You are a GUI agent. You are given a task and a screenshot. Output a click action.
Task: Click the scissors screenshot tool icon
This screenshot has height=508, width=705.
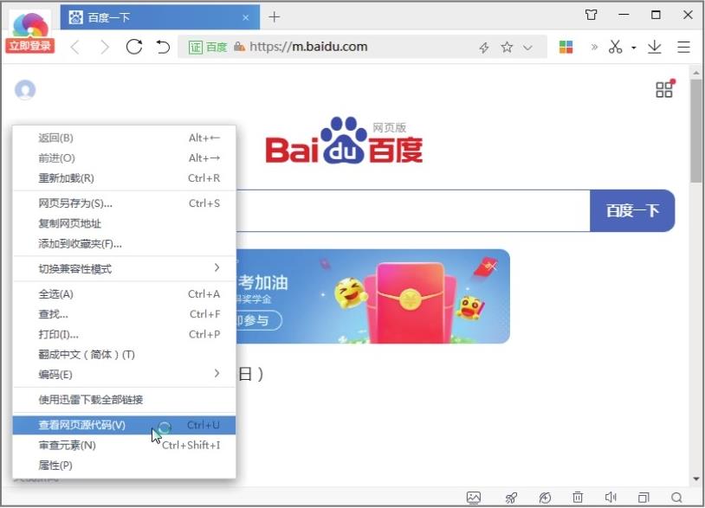click(x=616, y=47)
